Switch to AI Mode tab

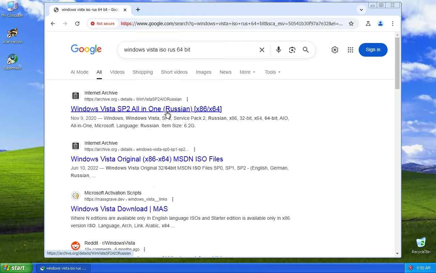(x=79, y=72)
